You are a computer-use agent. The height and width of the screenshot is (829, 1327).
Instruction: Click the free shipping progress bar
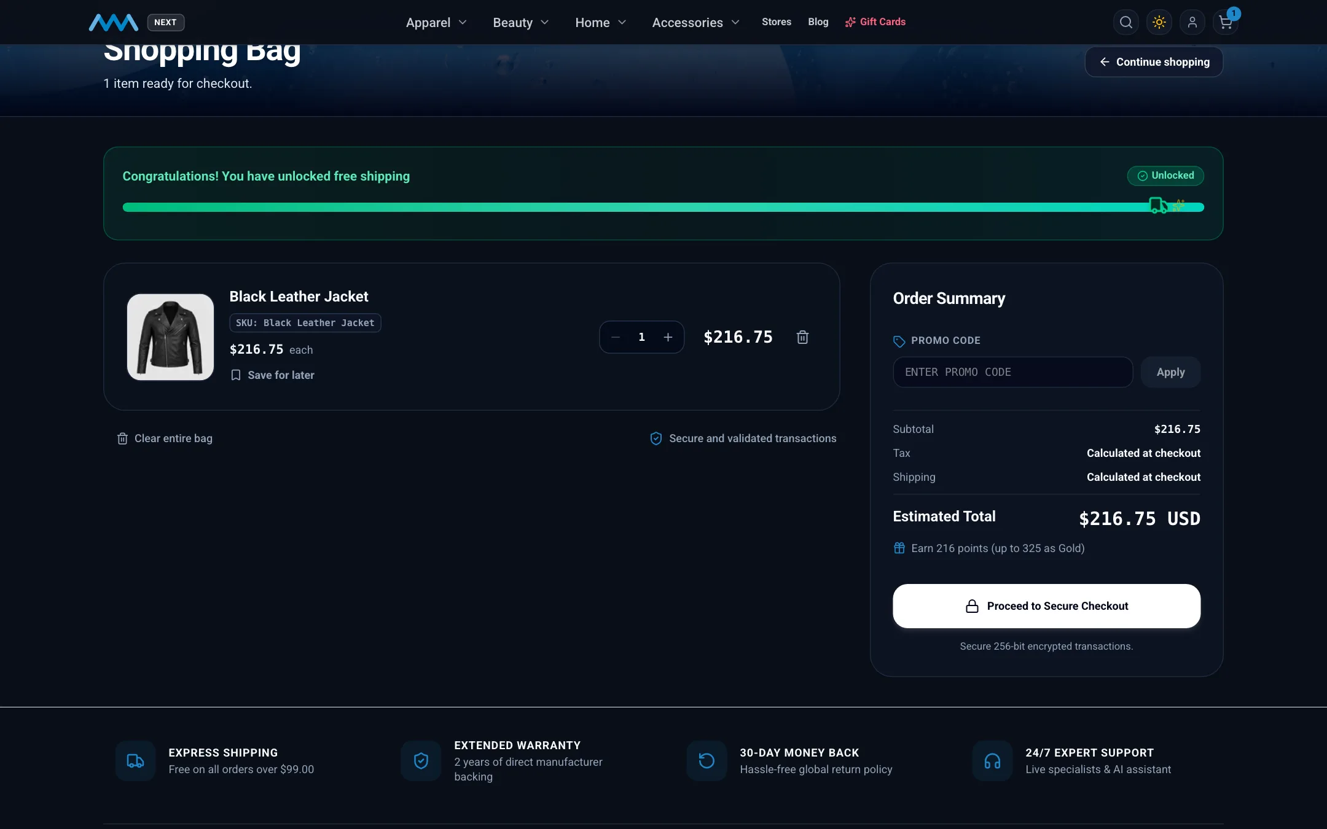pyautogui.click(x=663, y=208)
